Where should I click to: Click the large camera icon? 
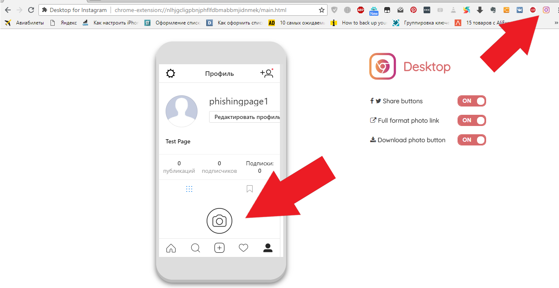pyautogui.click(x=219, y=221)
